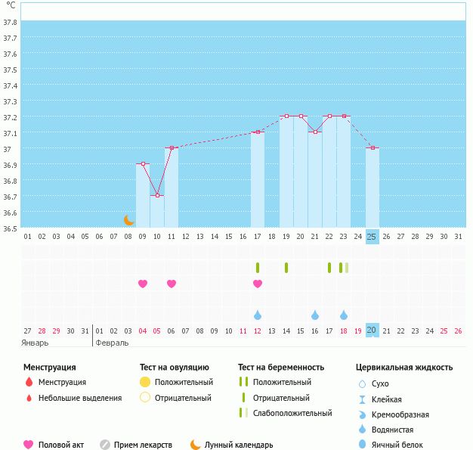Click the heart icon on cycle day 11
The image size is (473, 450).
172,284
